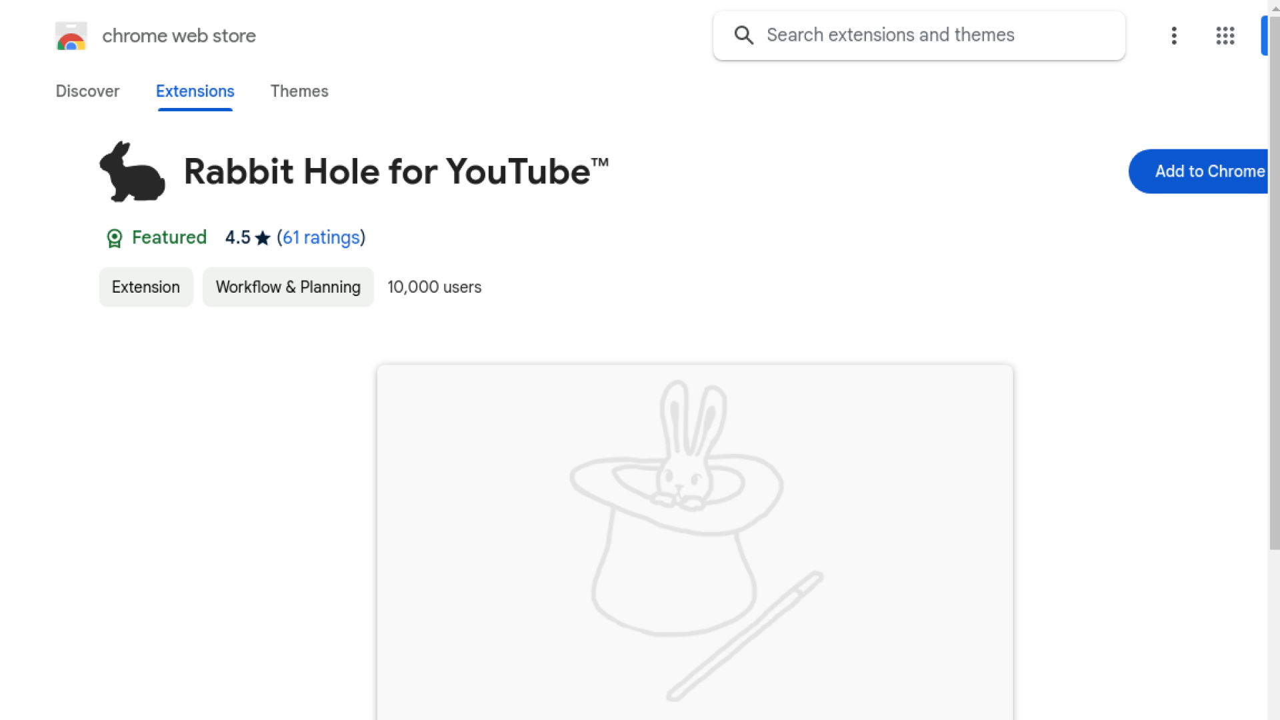1280x720 pixels.
Task: Click the rabbit-in-hat screenshot preview
Action: pos(695,541)
